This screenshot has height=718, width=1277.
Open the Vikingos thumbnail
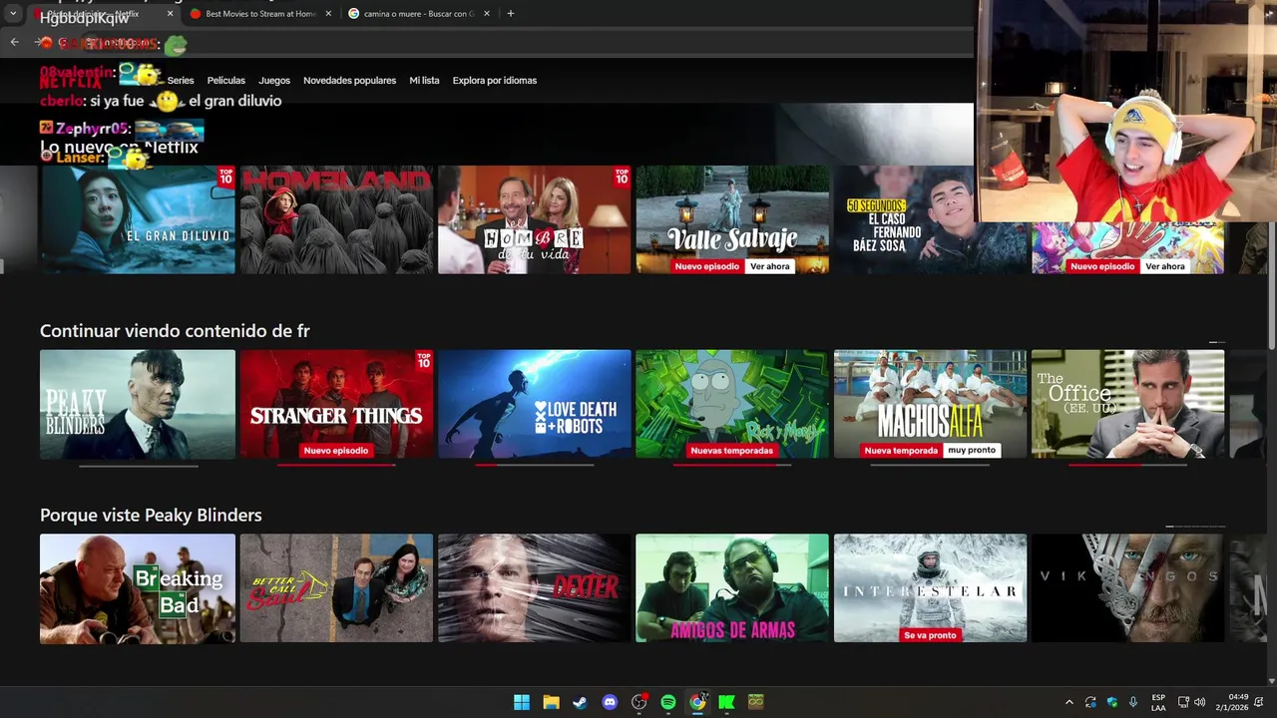1128,588
